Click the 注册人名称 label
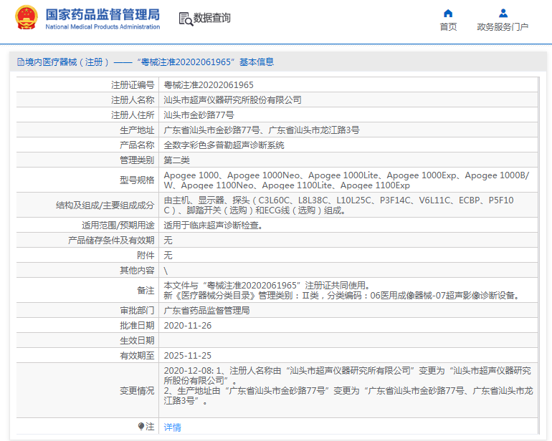 tap(133, 100)
